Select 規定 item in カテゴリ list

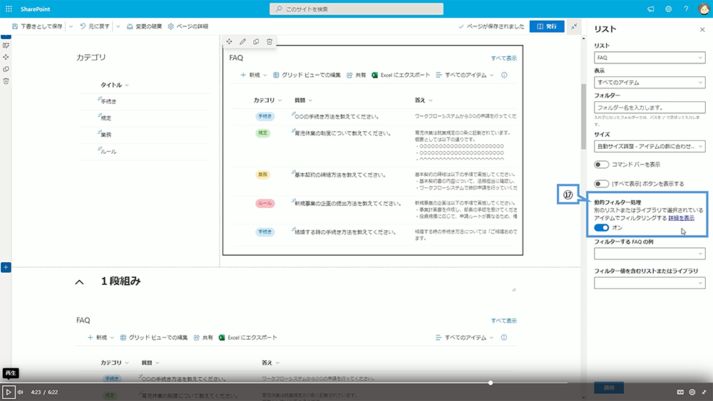click(106, 118)
